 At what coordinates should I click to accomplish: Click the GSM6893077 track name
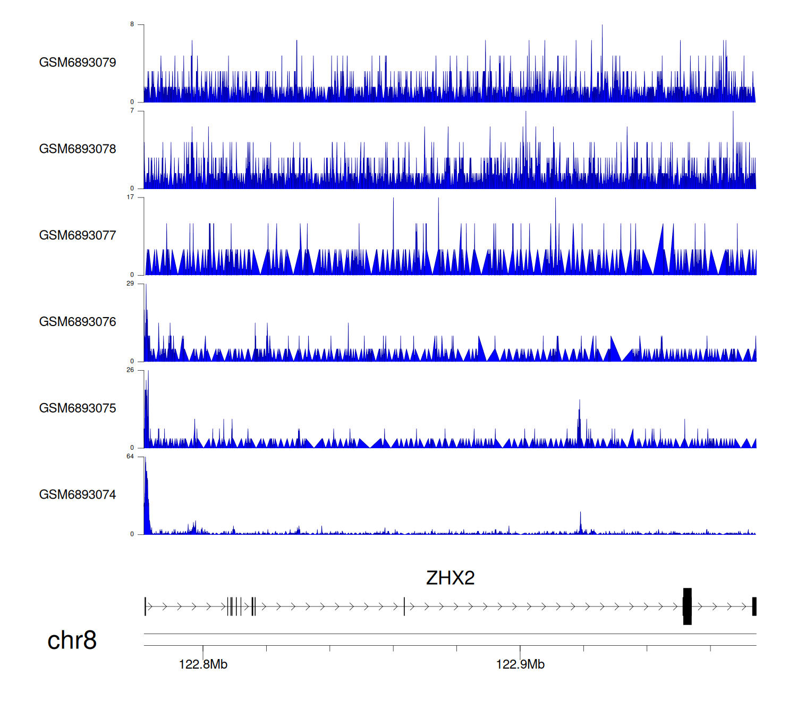tap(78, 236)
